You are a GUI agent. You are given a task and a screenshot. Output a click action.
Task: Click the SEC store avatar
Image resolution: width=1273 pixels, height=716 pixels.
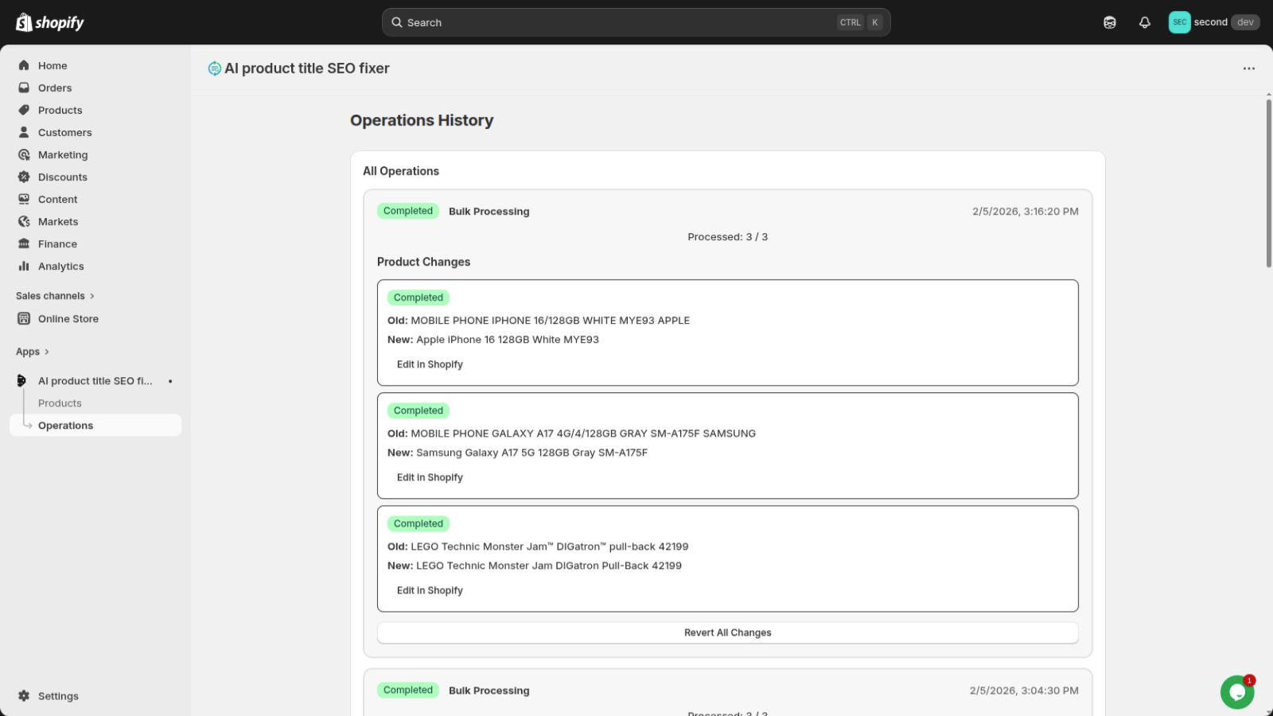point(1179,22)
